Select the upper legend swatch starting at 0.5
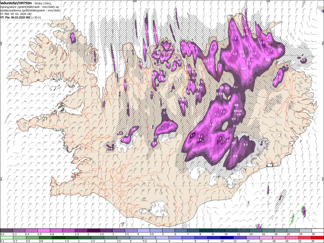 pyautogui.click(x=44, y=231)
